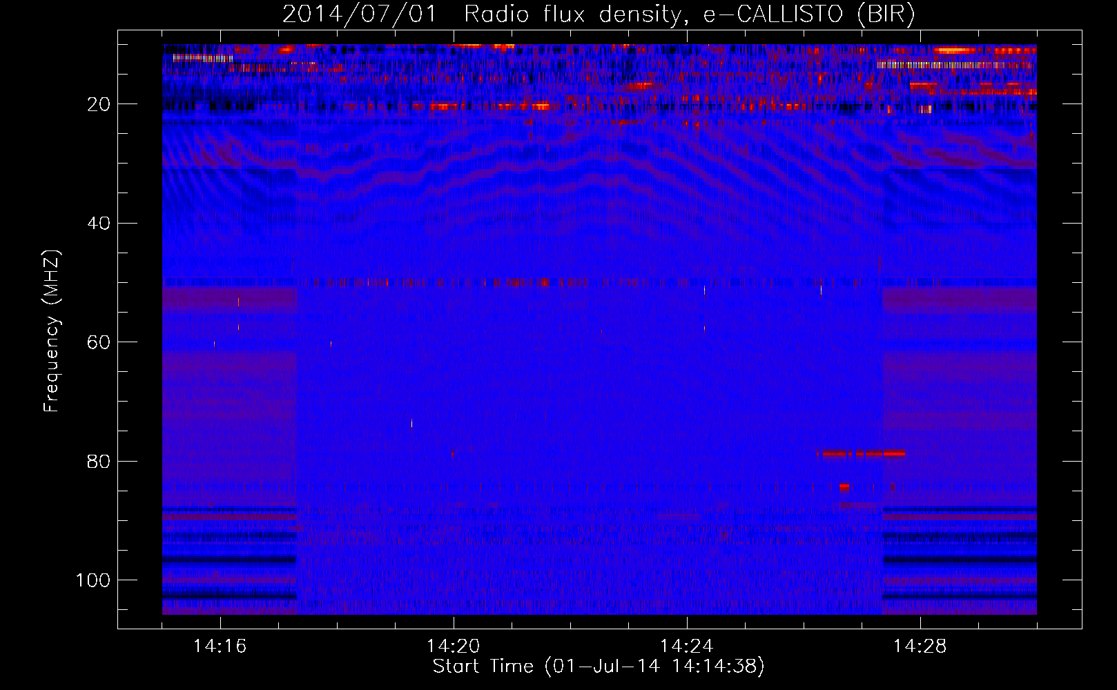The height and width of the screenshot is (690, 1117).
Task: Click the red emission streak near 80 MHz
Action: [x=861, y=453]
